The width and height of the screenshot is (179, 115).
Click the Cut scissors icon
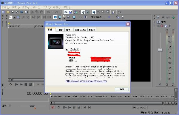pyautogui.click(x=33, y=12)
